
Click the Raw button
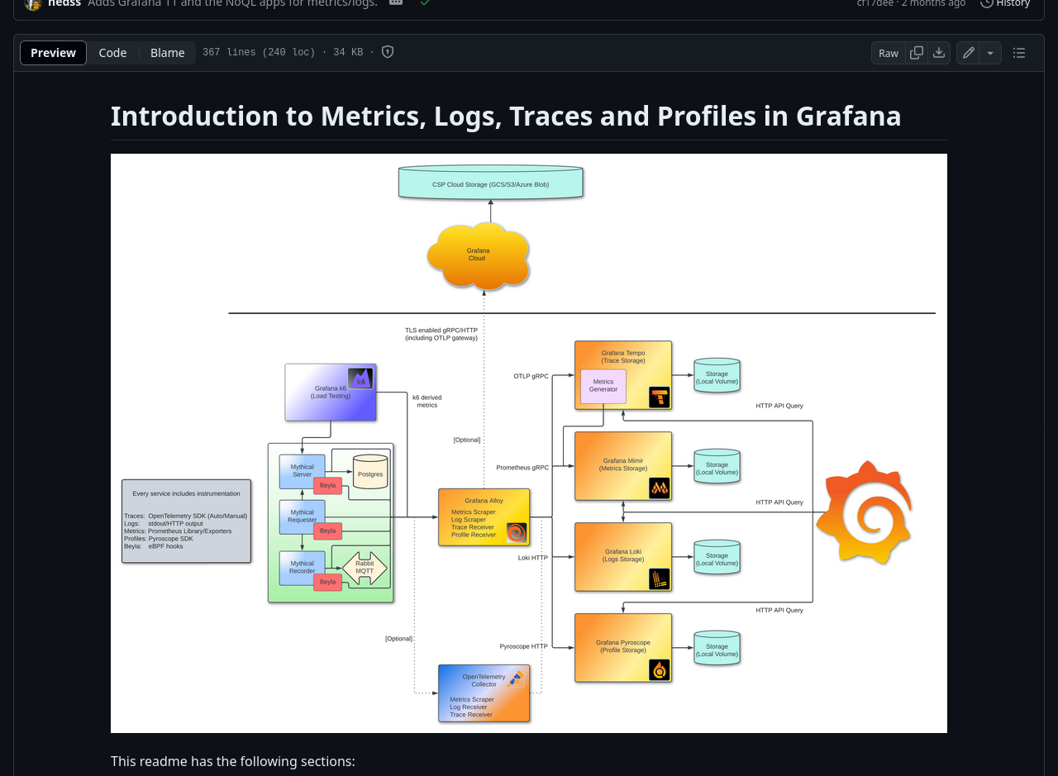[889, 53]
